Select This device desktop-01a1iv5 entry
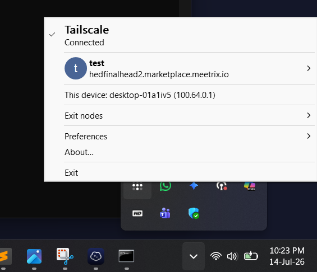The width and height of the screenshot is (317, 272). [180, 95]
